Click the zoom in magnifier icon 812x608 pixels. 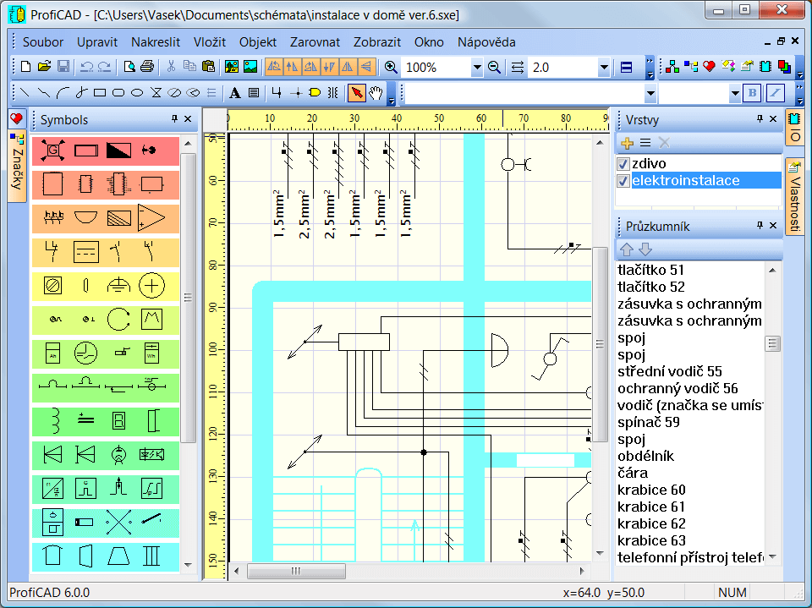tap(391, 68)
